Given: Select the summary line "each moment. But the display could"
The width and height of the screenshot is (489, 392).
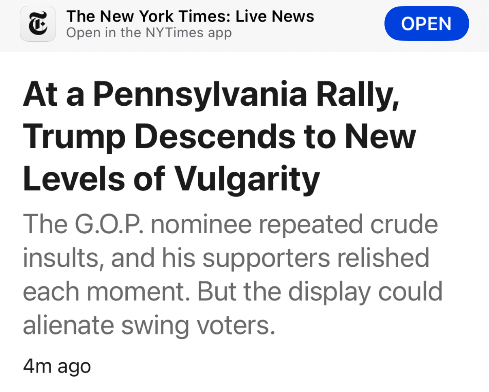Looking at the screenshot, I should click(x=232, y=292).
